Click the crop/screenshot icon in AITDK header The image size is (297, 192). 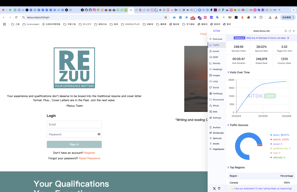click(286, 31)
